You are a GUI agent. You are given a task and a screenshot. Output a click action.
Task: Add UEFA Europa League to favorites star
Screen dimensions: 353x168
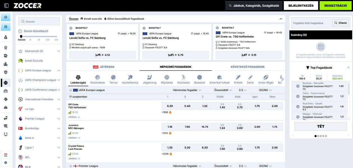pos(71,90)
